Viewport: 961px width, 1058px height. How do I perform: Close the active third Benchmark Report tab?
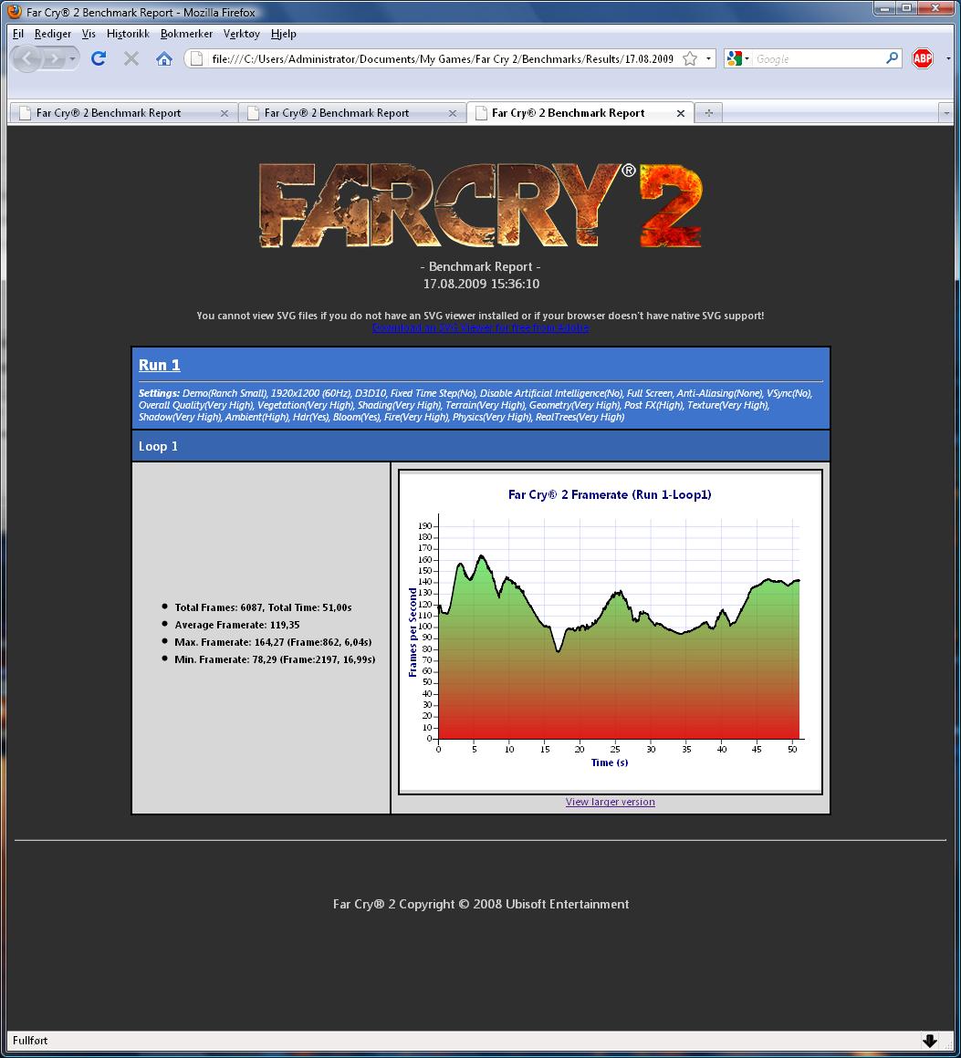tap(681, 113)
